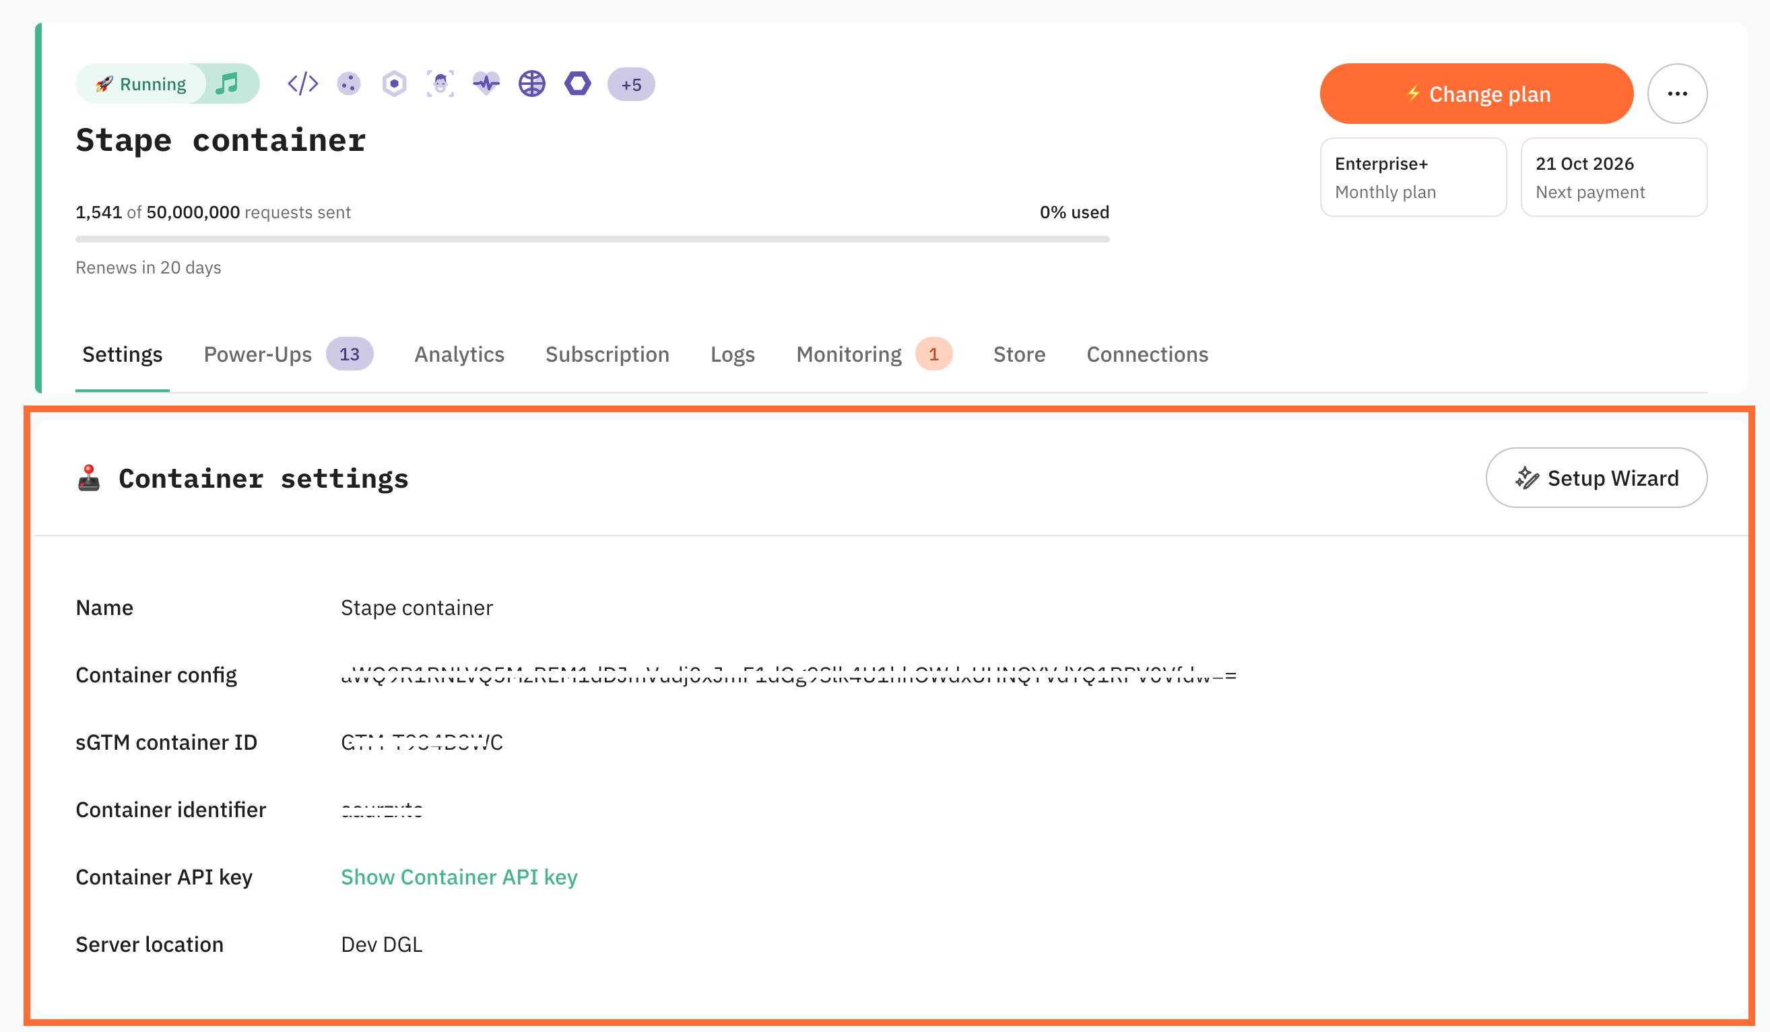Screen dimensions: 1770x1032
Task: Click the Enterprise+ Monthly plan card
Action: (x=1413, y=177)
